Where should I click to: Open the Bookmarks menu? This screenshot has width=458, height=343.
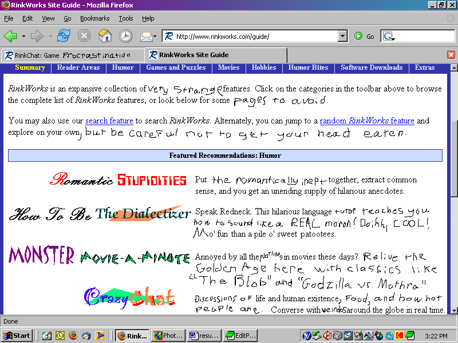pos(95,18)
